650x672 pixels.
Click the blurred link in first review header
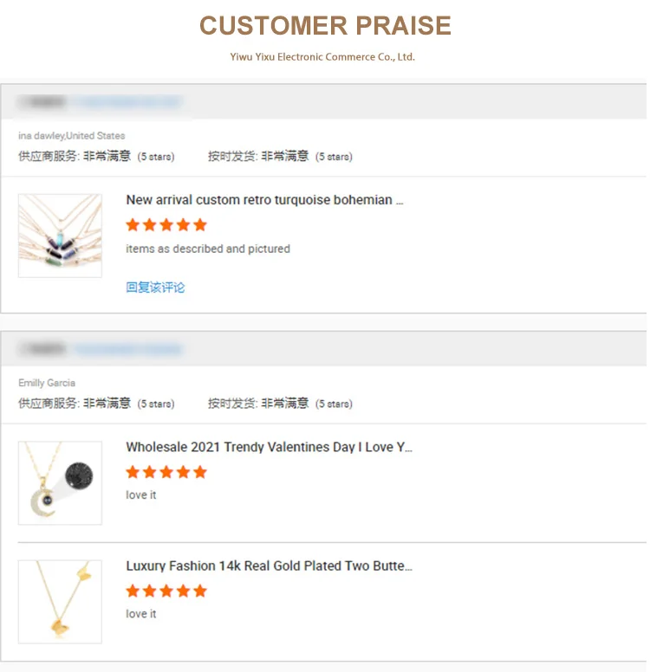pos(128,102)
